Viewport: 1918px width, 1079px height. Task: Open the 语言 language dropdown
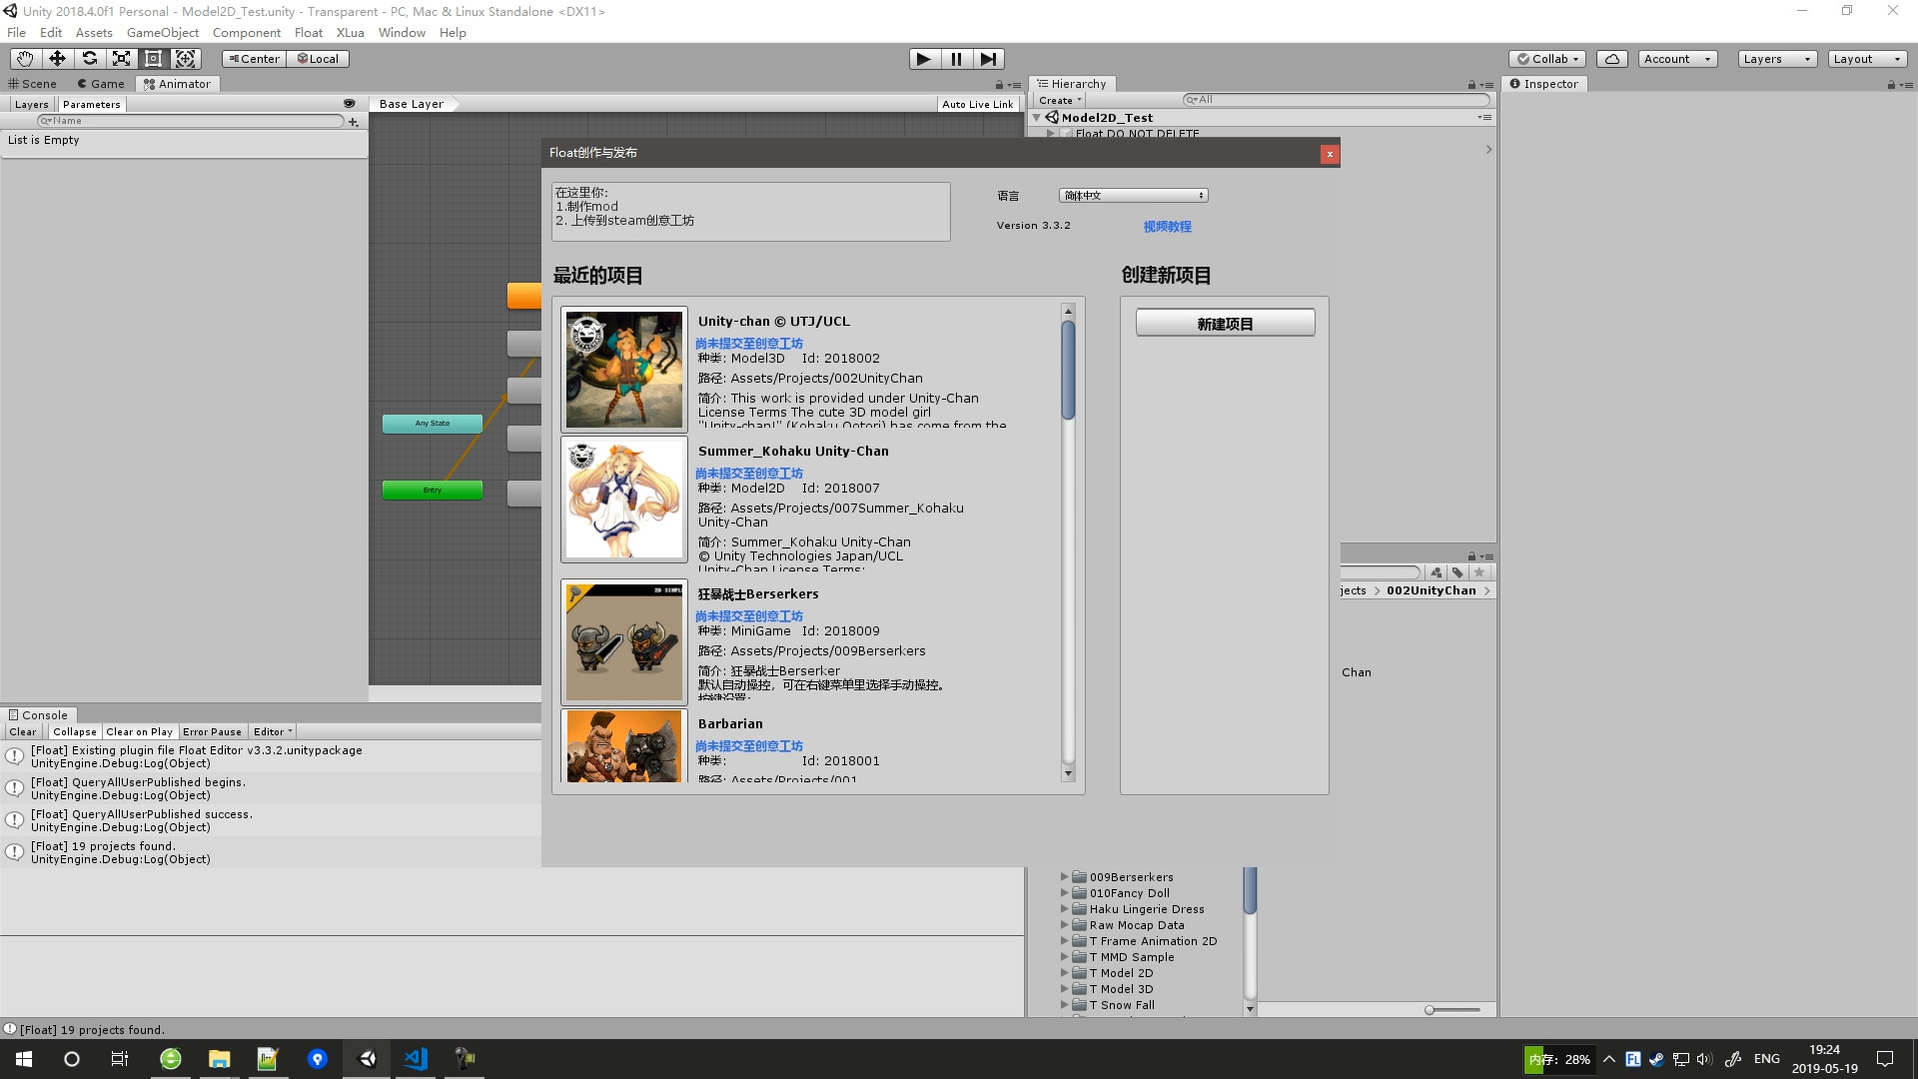click(1132, 195)
